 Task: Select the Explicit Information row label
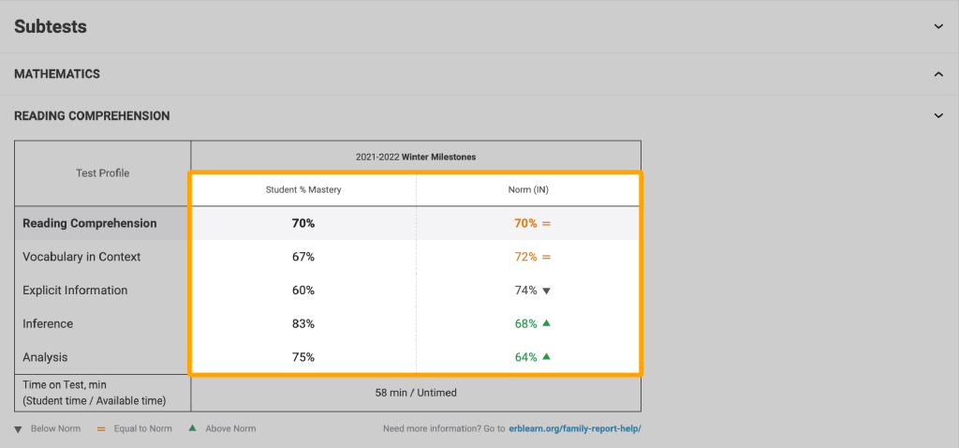click(x=75, y=291)
